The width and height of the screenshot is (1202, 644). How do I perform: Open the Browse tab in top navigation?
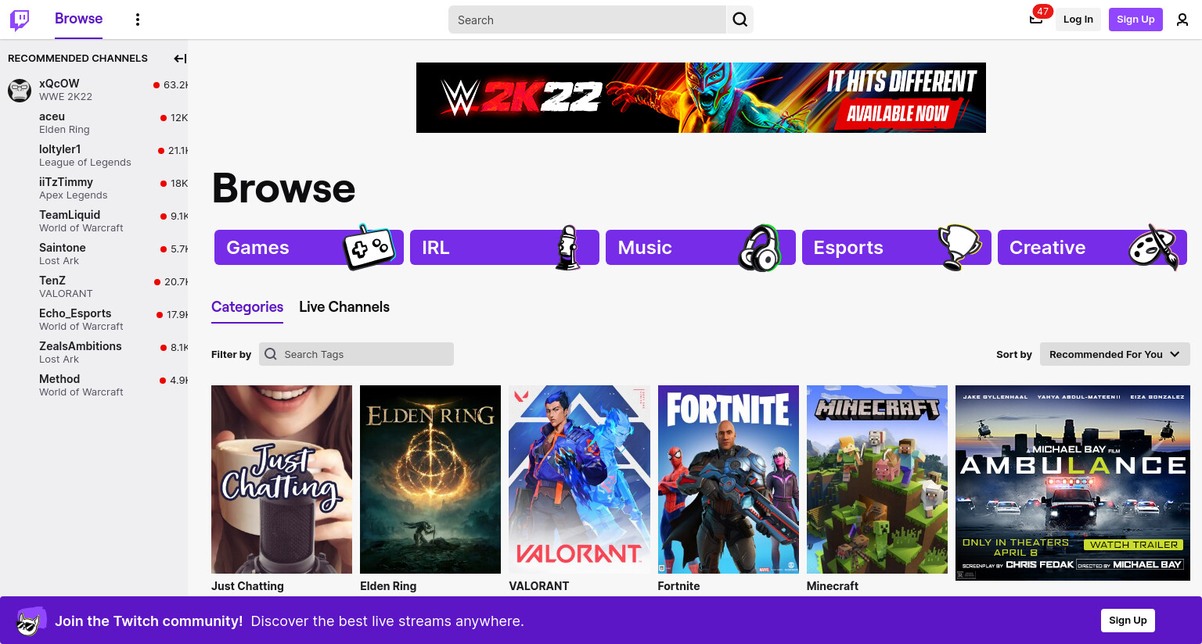[x=78, y=19]
